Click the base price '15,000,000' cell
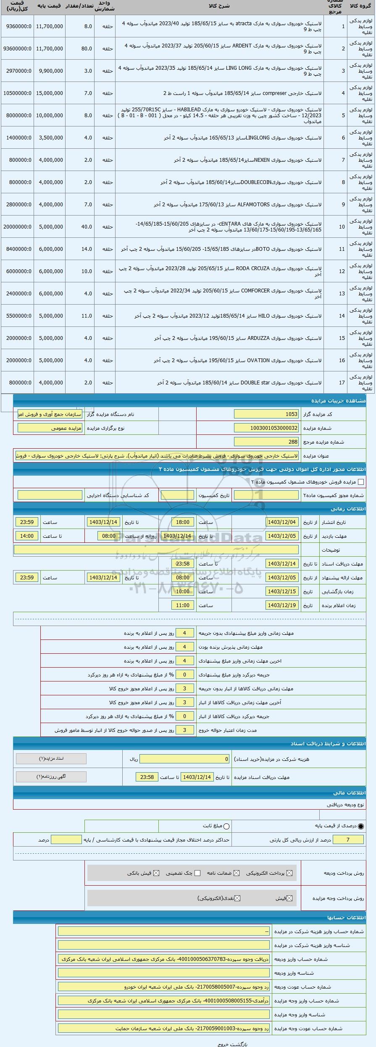 50,93
